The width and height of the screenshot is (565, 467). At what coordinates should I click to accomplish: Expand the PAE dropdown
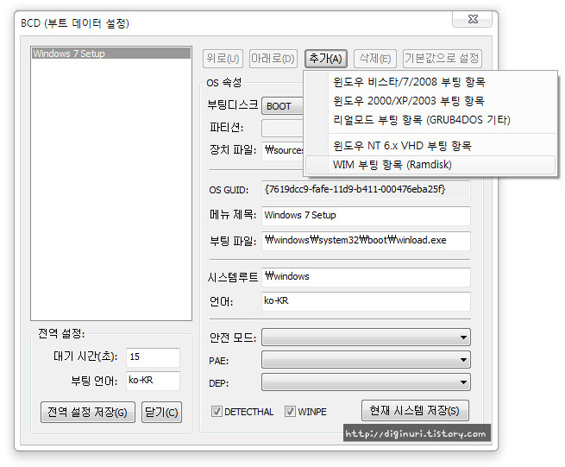[366, 360]
